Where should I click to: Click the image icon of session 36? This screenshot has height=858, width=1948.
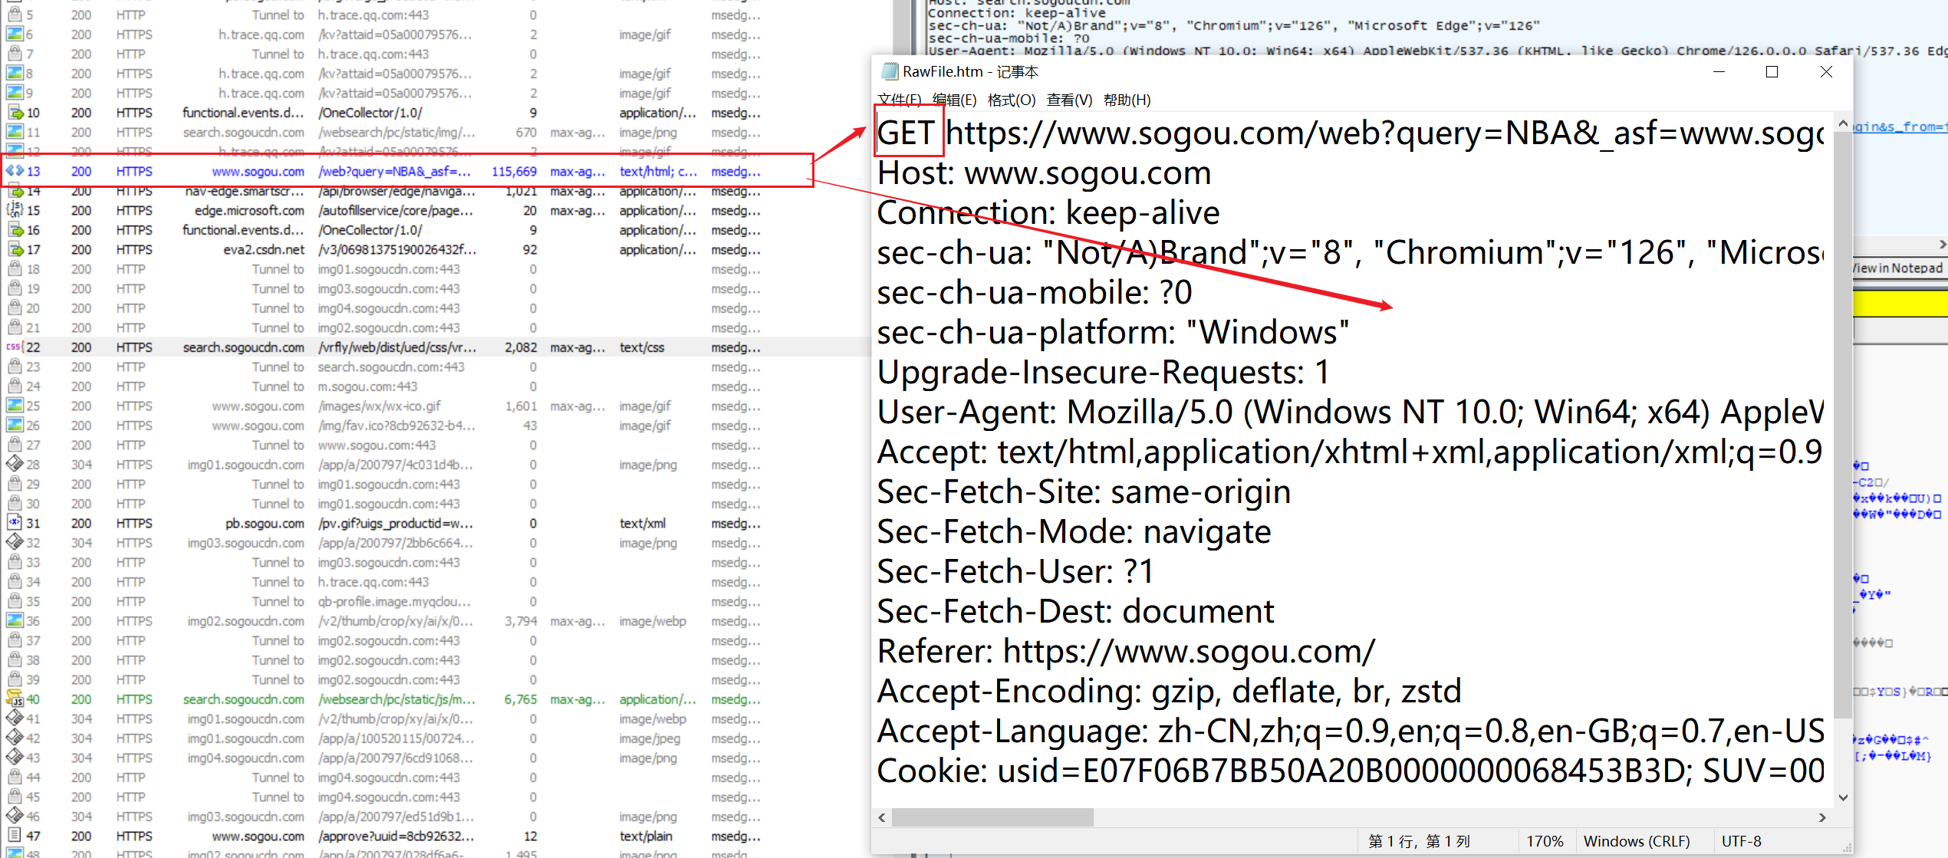[15, 620]
